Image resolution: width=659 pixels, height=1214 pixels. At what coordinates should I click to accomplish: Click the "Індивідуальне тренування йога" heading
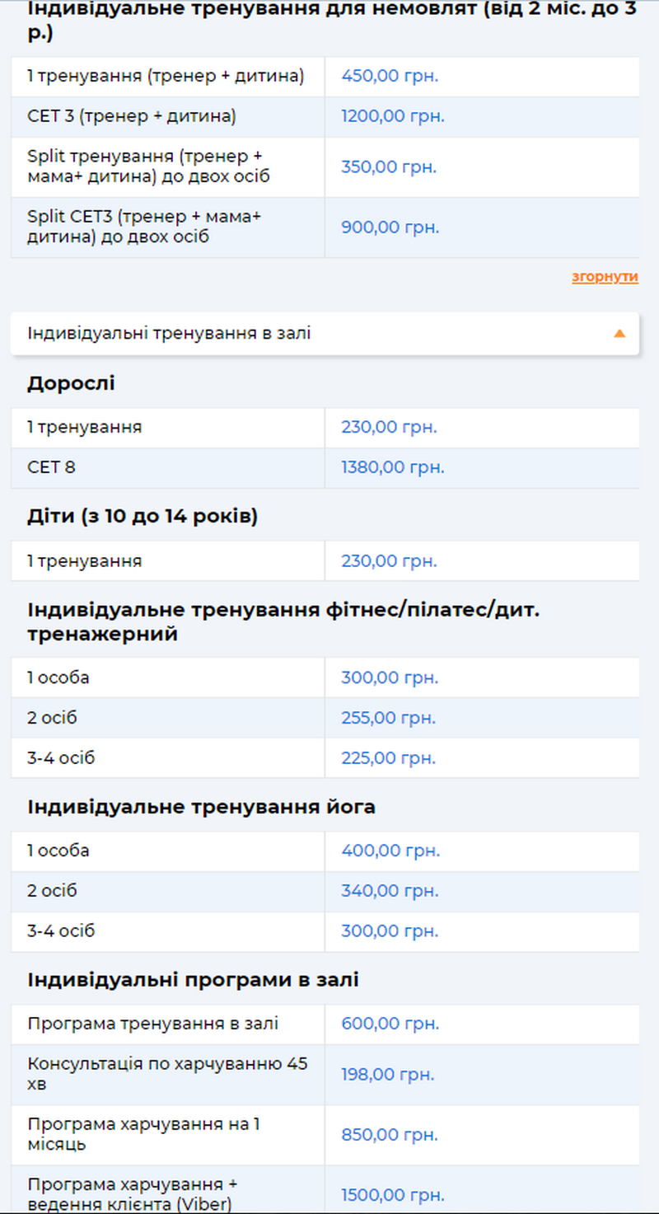(201, 807)
